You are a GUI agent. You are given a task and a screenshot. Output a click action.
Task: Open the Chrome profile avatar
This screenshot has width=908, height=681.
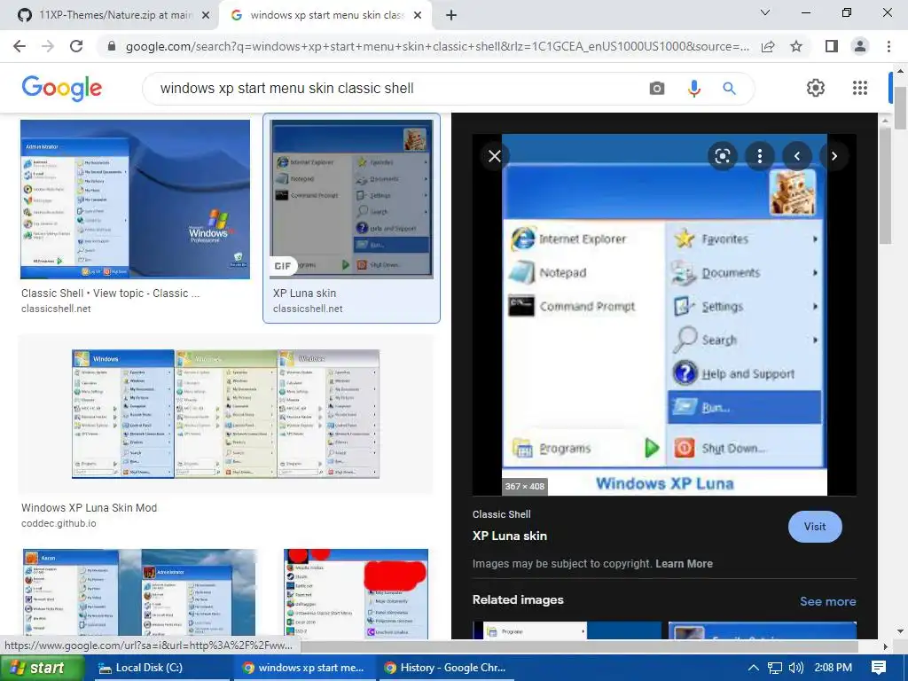[860, 46]
